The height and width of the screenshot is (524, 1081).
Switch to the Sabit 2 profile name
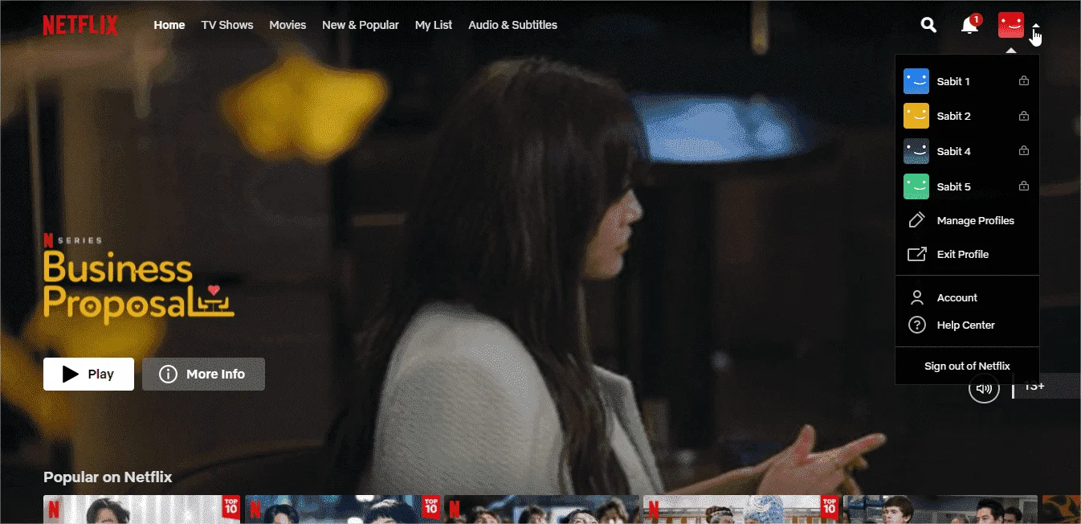pyautogui.click(x=953, y=116)
